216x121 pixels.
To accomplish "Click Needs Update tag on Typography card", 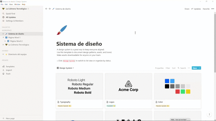I will (64, 106).
